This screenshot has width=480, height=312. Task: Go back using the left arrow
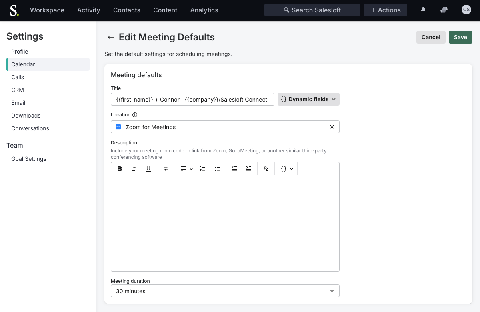click(x=111, y=37)
